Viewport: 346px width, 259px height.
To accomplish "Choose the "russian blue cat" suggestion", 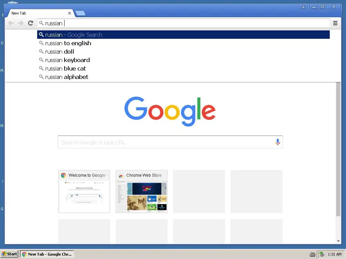I will [183, 68].
